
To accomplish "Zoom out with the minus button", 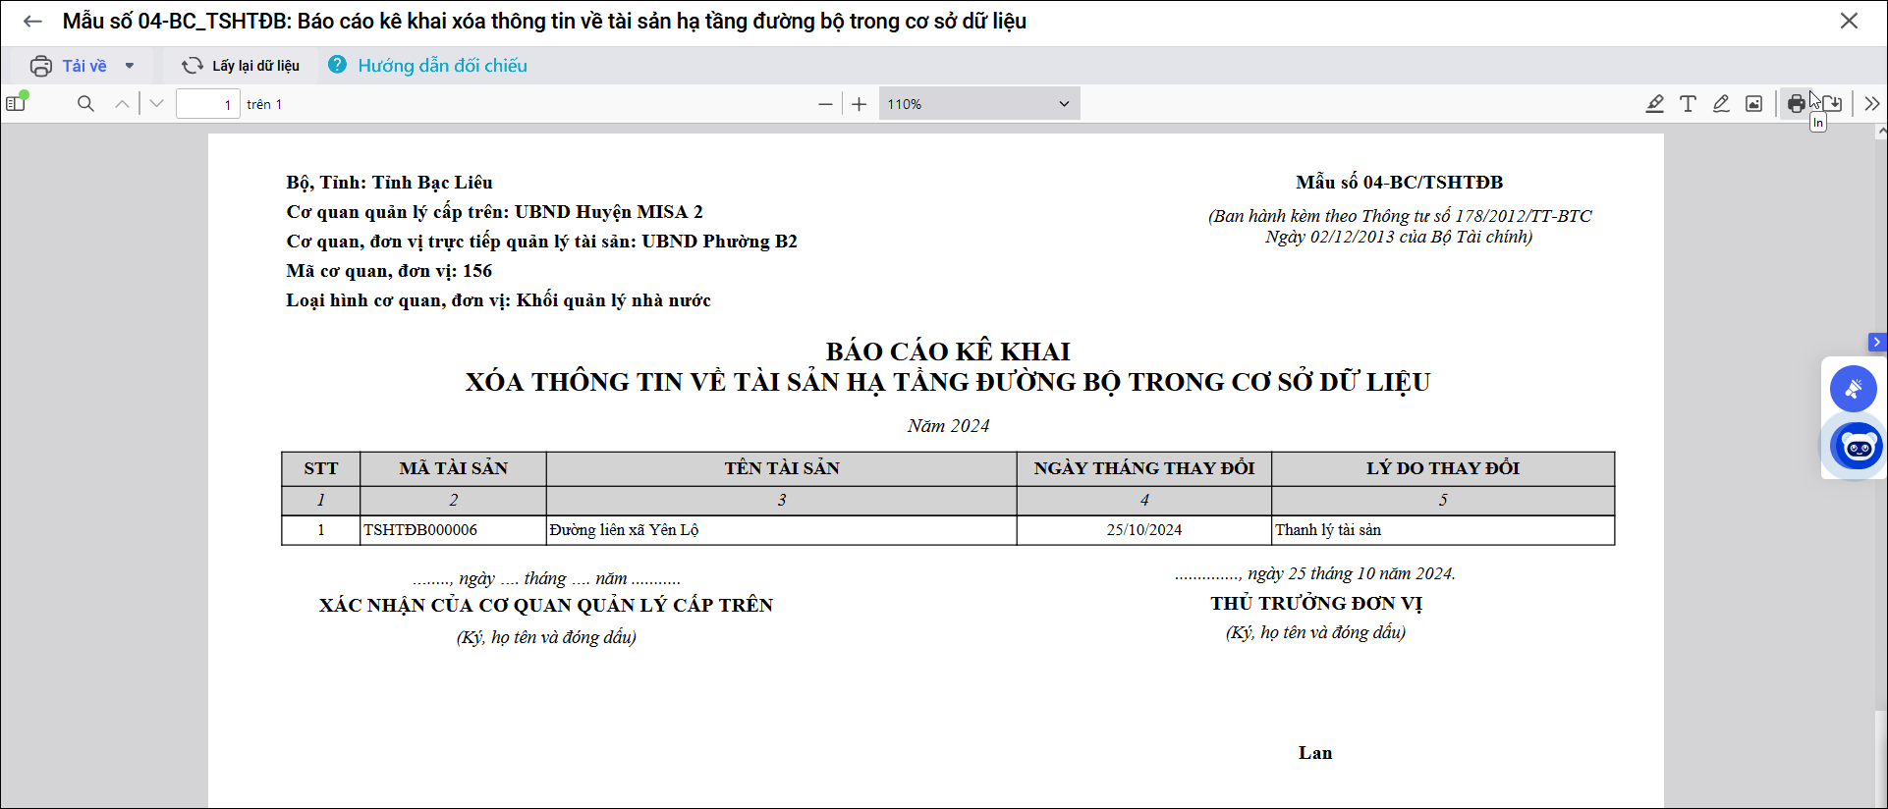I will click(x=825, y=104).
